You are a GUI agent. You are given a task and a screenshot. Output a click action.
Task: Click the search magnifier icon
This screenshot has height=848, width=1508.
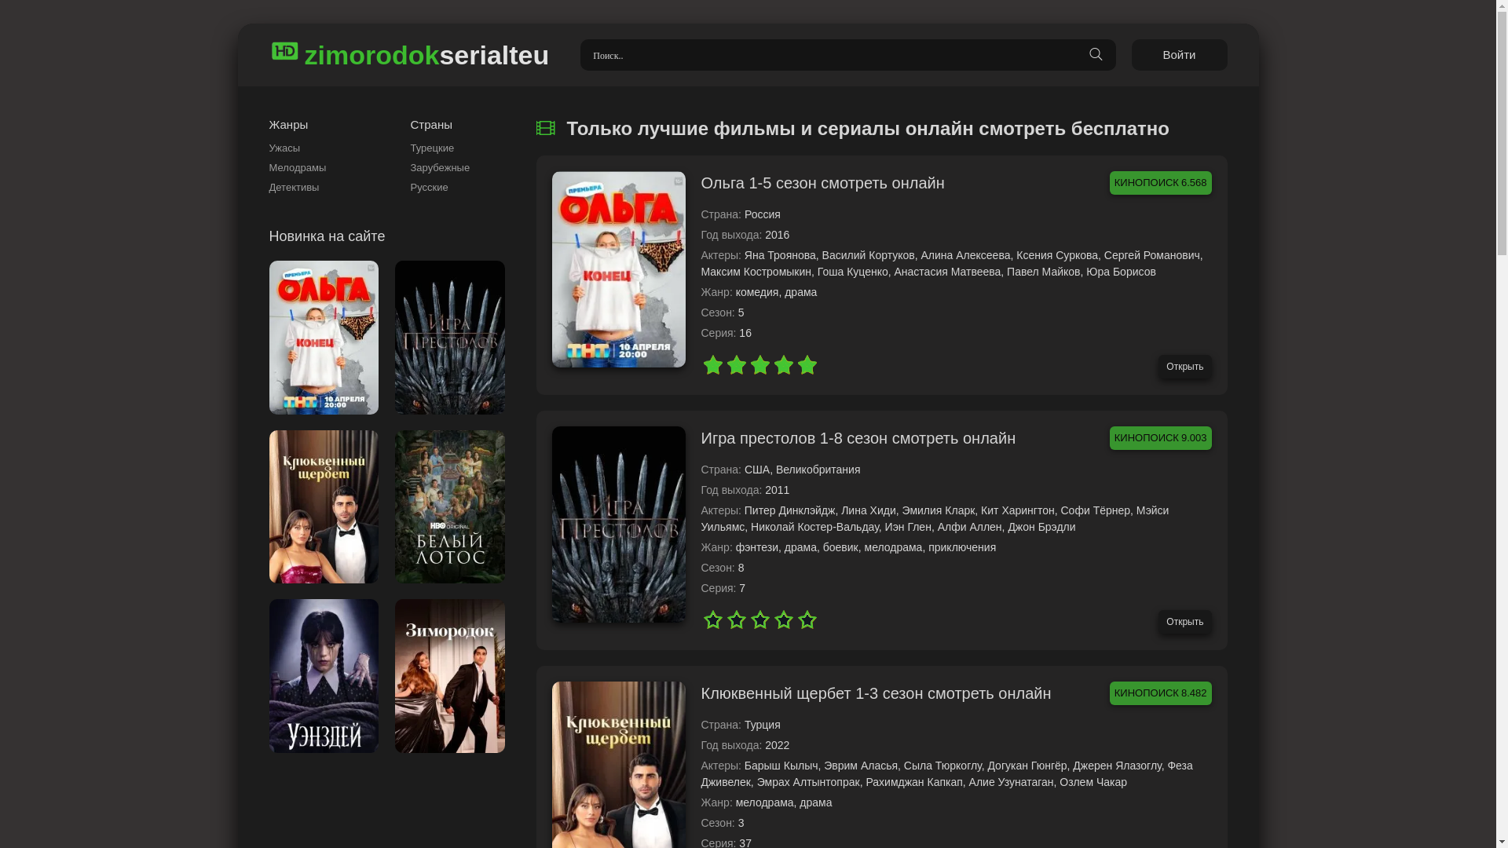point(1096,54)
